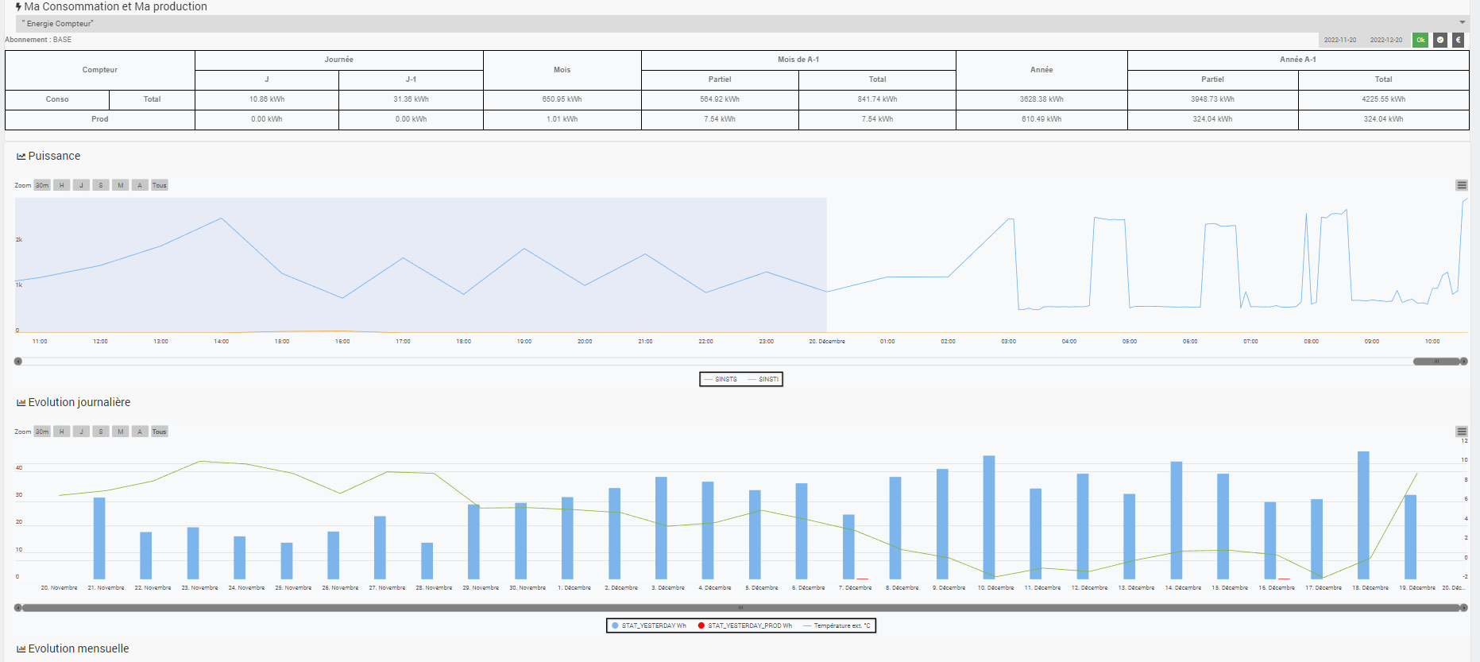Set Puissance chart zoom to 30m
Viewport: 1480px width, 662px height.
[42, 185]
